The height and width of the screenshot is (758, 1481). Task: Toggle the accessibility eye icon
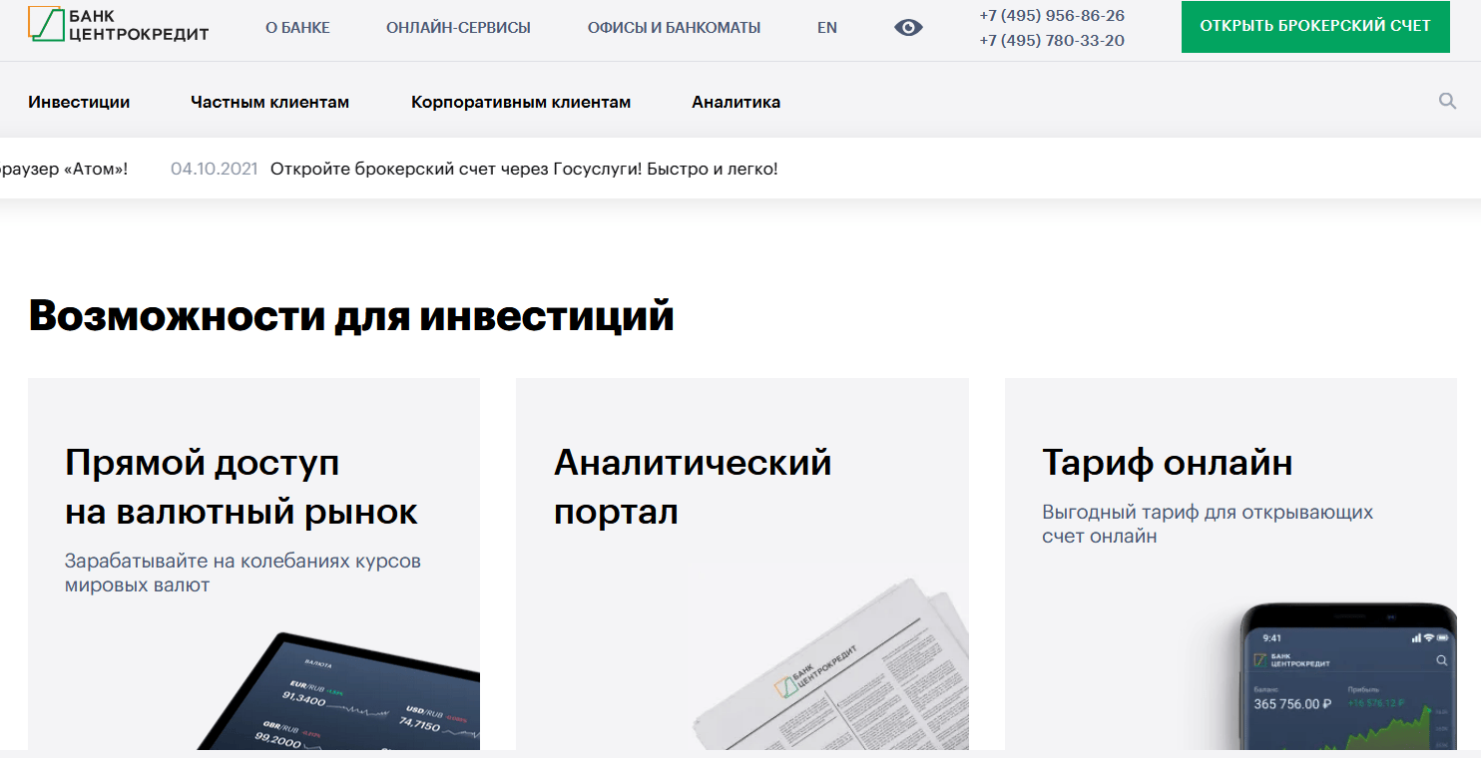(908, 28)
